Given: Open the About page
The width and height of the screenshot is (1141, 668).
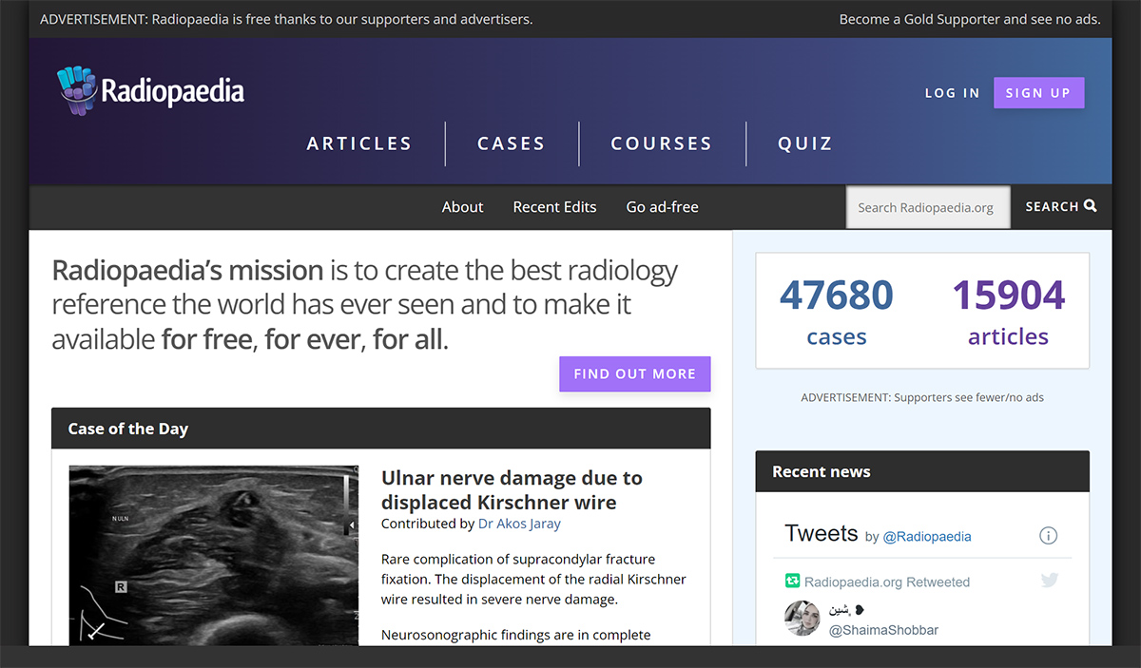Looking at the screenshot, I should tap(462, 207).
